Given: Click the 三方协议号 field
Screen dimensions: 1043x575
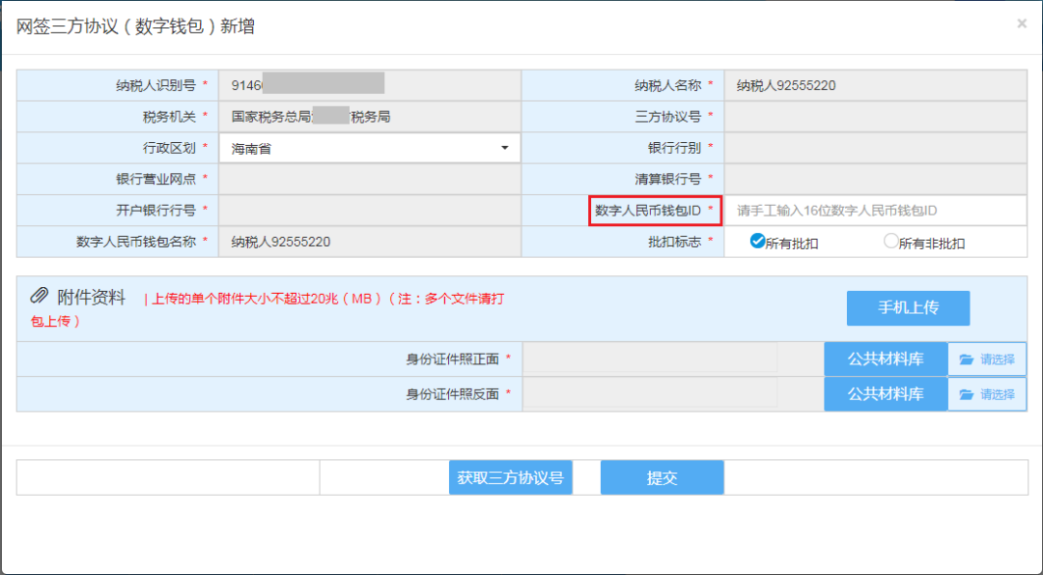Looking at the screenshot, I should click(874, 117).
